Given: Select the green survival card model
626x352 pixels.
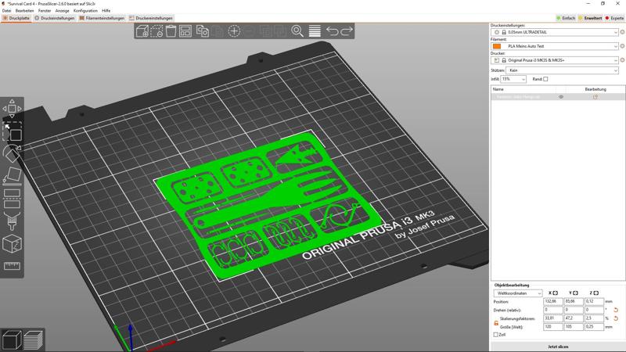Looking at the screenshot, I should pos(268,207).
